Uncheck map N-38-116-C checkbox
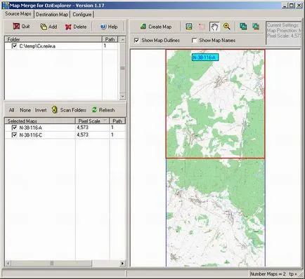 [14, 135]
